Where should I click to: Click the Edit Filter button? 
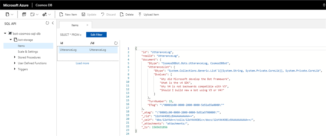(96, 34)
